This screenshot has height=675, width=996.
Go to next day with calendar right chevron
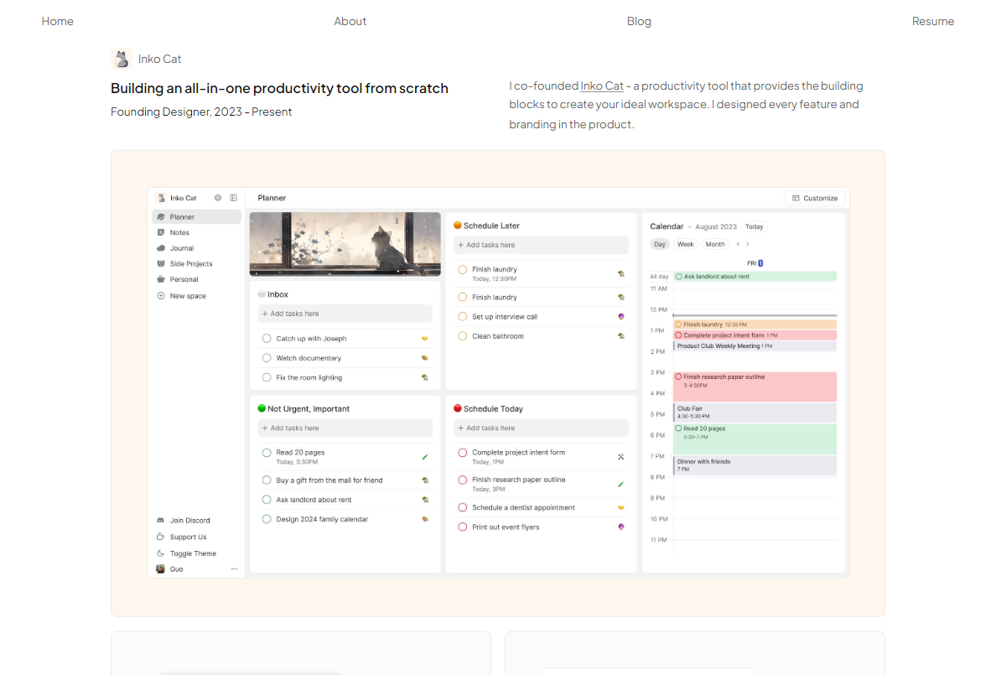point(748,245)
